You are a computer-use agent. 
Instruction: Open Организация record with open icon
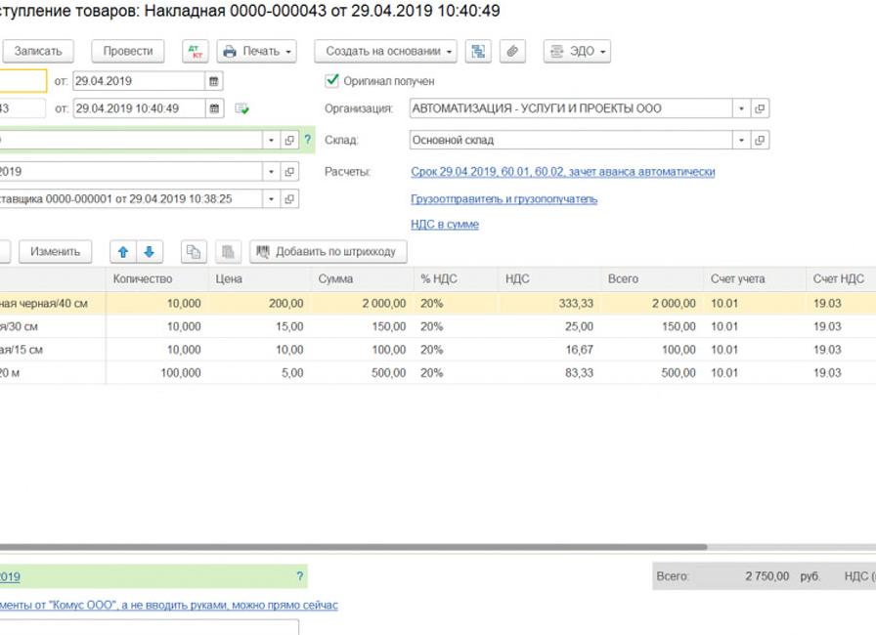pos(760,108)
